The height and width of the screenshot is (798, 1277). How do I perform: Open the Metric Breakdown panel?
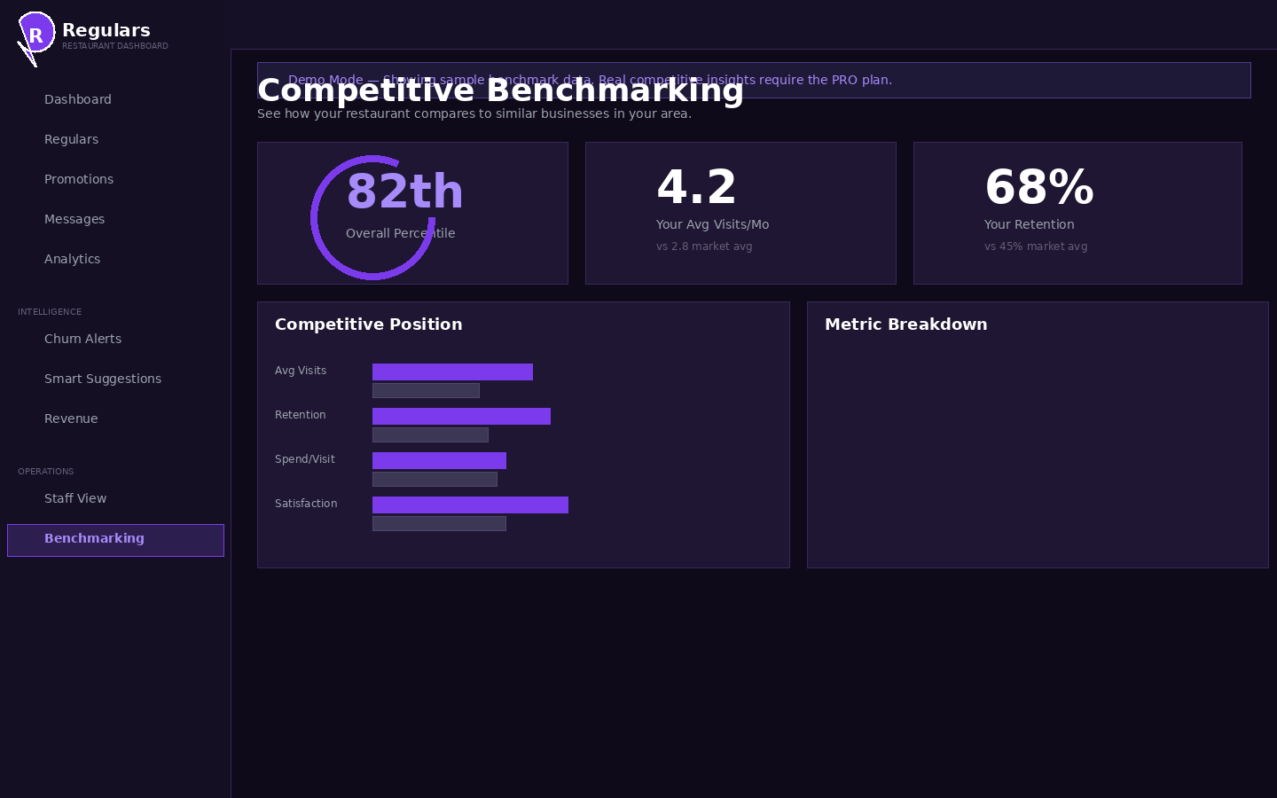tap(1038, 434)
